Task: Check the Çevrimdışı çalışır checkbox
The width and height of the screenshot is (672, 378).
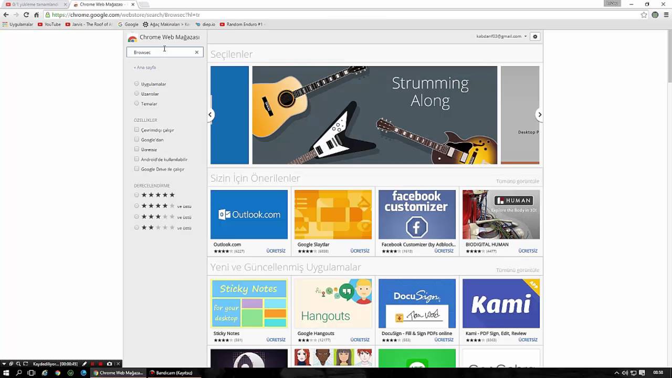Action: 136,130
